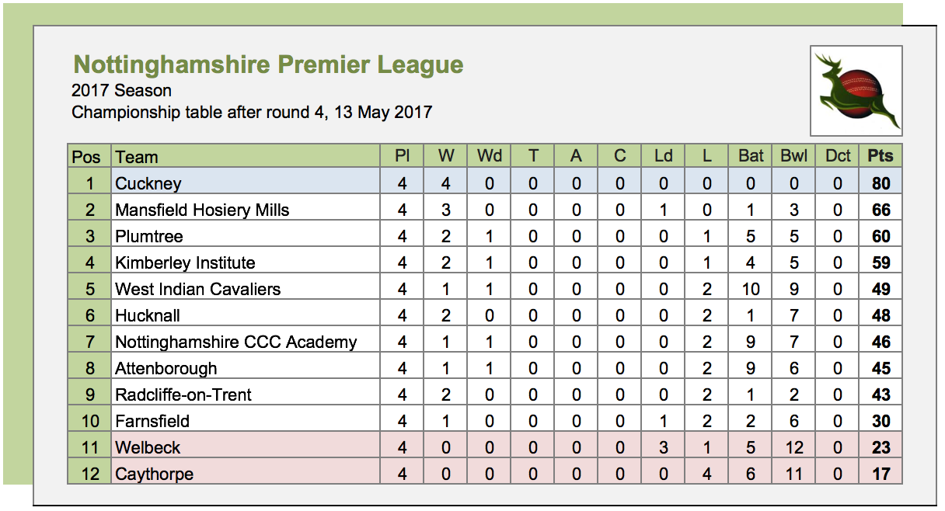Click Welbeck in the relegation zone
This screenshot has width=945, height=511.
[x=148, y=447]
